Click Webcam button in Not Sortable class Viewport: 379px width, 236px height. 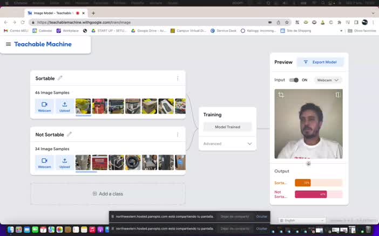pos(44,162)
